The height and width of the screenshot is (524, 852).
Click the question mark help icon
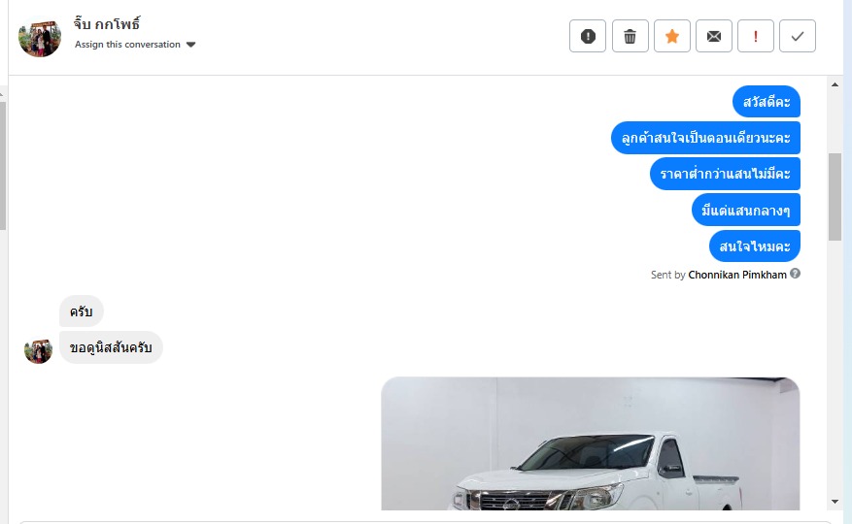(x=795, y=274)
